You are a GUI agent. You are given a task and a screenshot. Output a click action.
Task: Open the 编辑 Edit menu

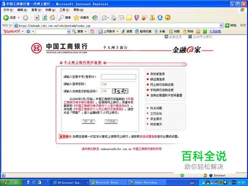pyautogui.click(x=22, y=10)
